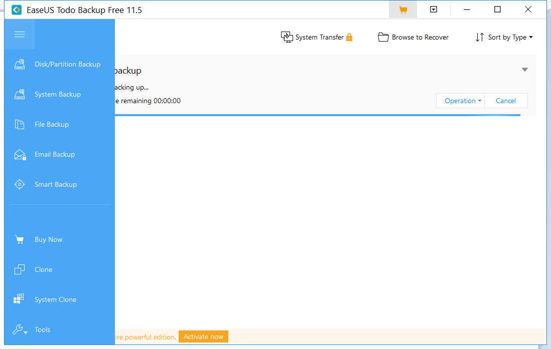Image resolution: width=551 pixels, height=349 pixels.
Task: Click the System Clone windows icon
Action: 19,299
